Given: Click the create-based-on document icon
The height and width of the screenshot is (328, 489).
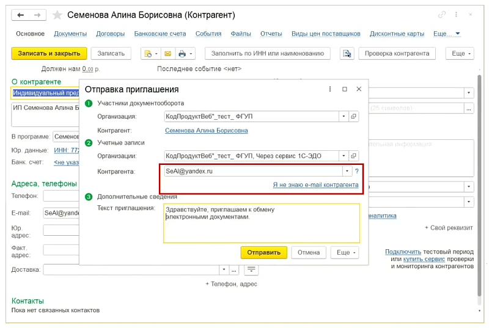Looking at the screenshot, I should pos(148,54).
